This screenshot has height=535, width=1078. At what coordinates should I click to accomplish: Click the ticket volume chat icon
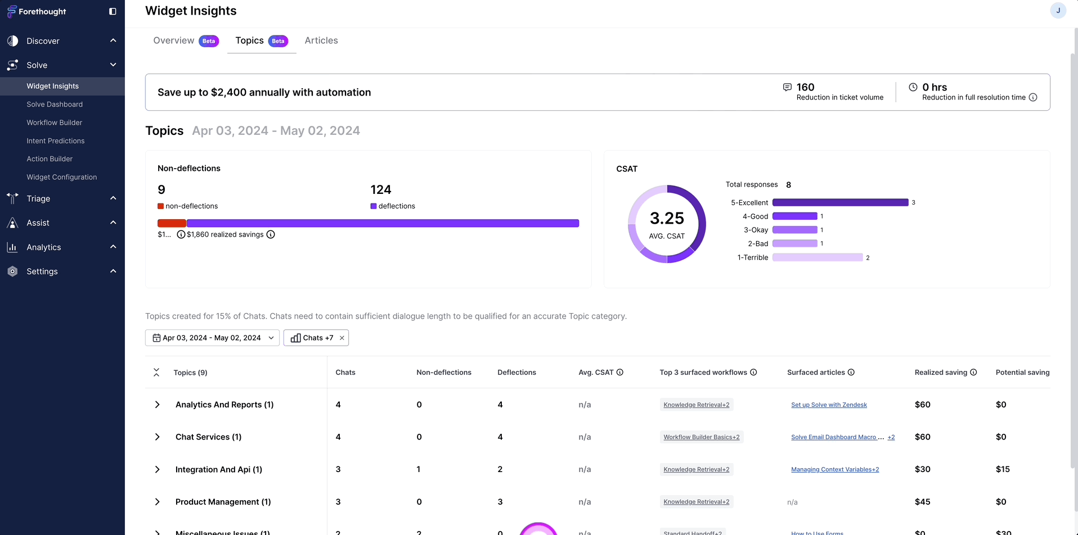(787, 87)
